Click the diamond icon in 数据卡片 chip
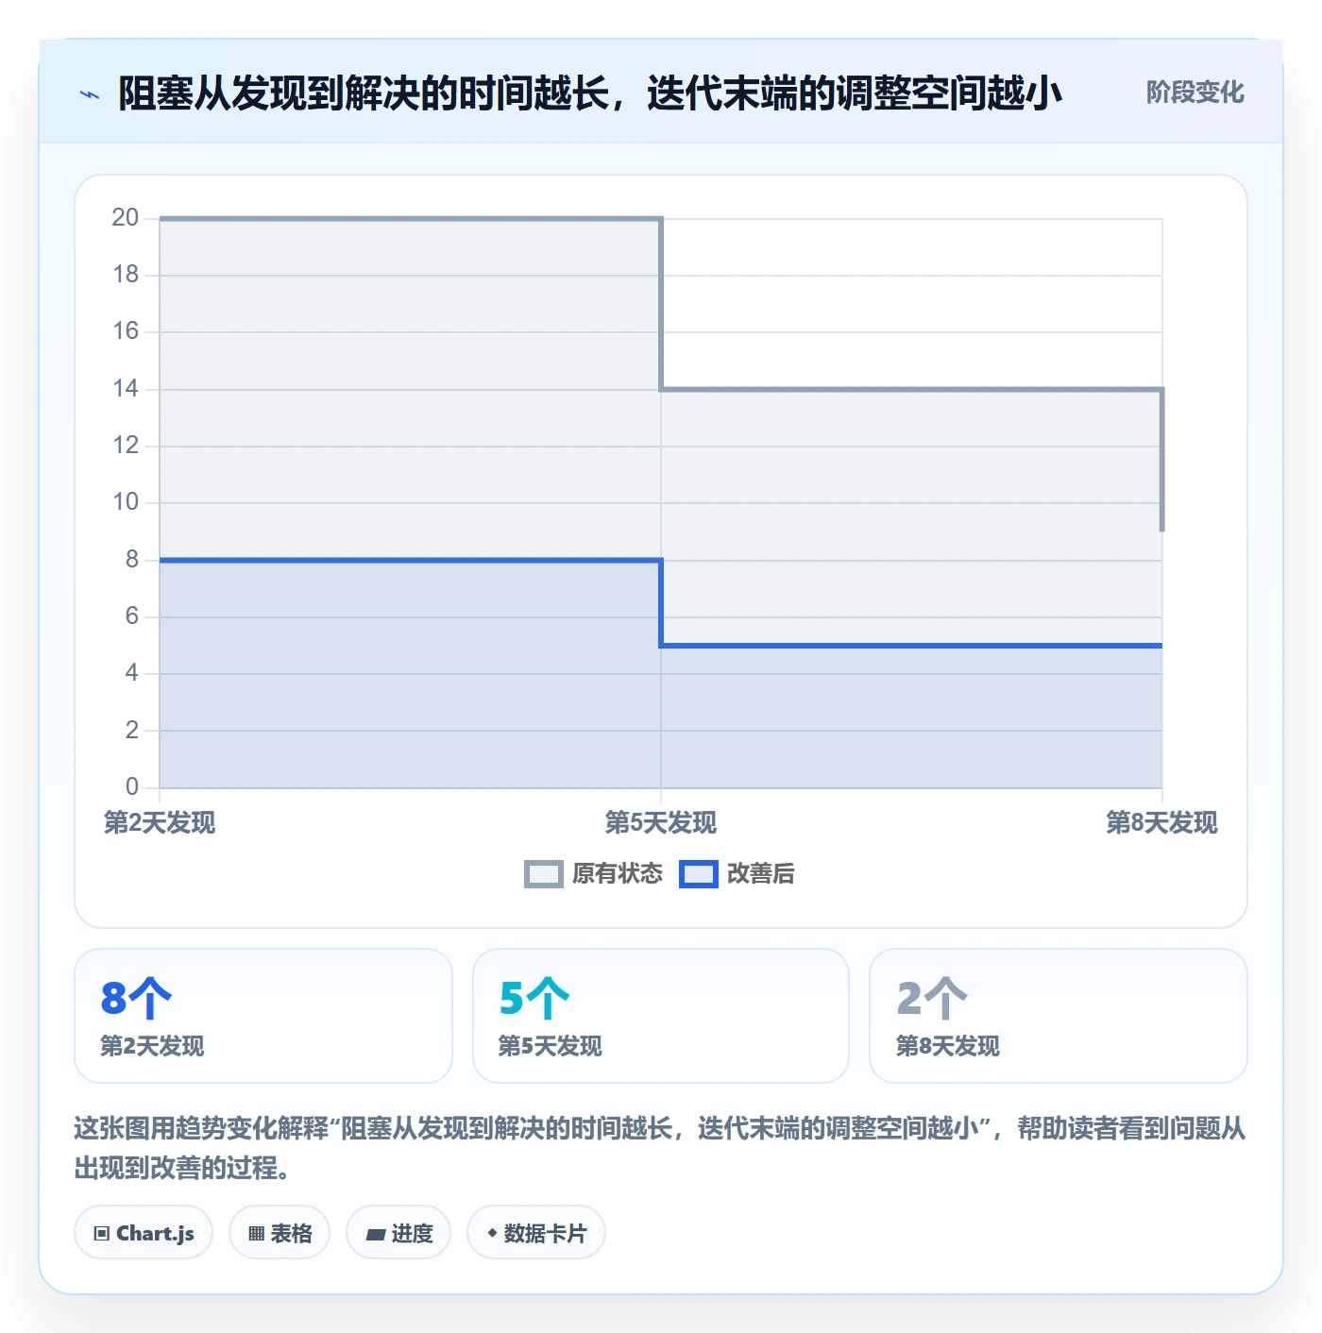The image size is (1322, 1333). pyautogui.click(x=492, y=1233)
